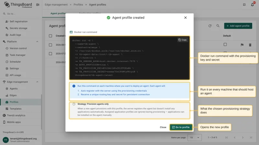This screenshot has width=259, height=145.
Task: Click the 'thingsboard/tb-agent:latest' line
Action: (x=94, y=75)
